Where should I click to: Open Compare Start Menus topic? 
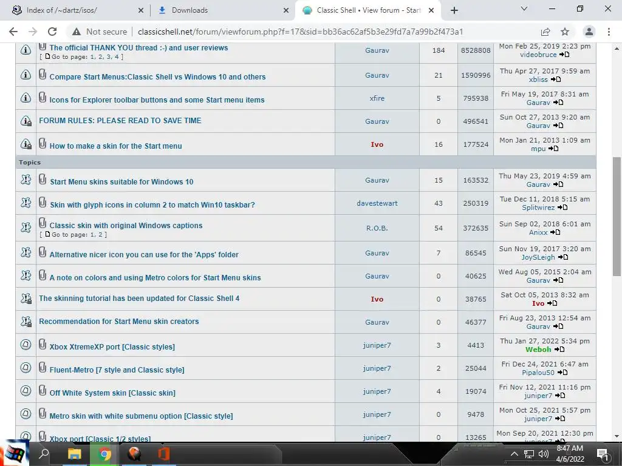tap(157, 77)
